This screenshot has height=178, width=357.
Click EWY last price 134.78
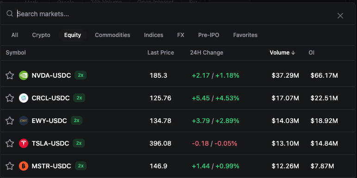tap(161, 121)
